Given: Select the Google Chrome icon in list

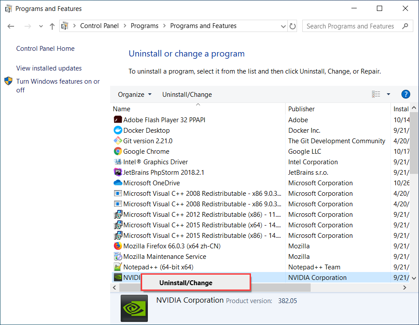Looking at the screenshot, I should [118, 152].
